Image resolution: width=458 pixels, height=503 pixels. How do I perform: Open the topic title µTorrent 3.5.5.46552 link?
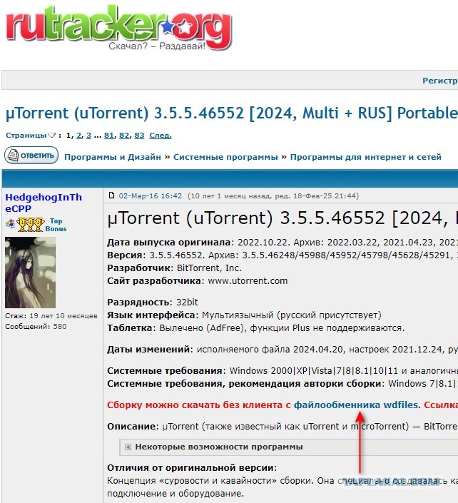232,113
